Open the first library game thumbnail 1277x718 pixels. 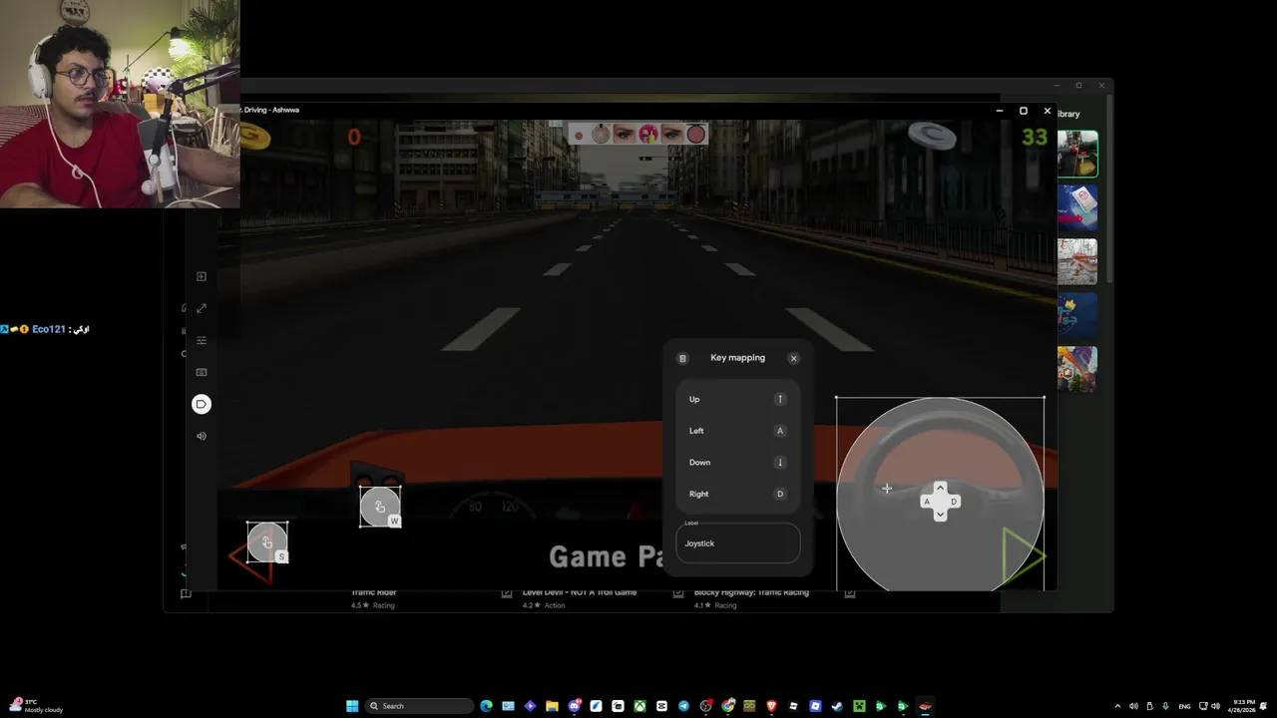click(1077, 155)
